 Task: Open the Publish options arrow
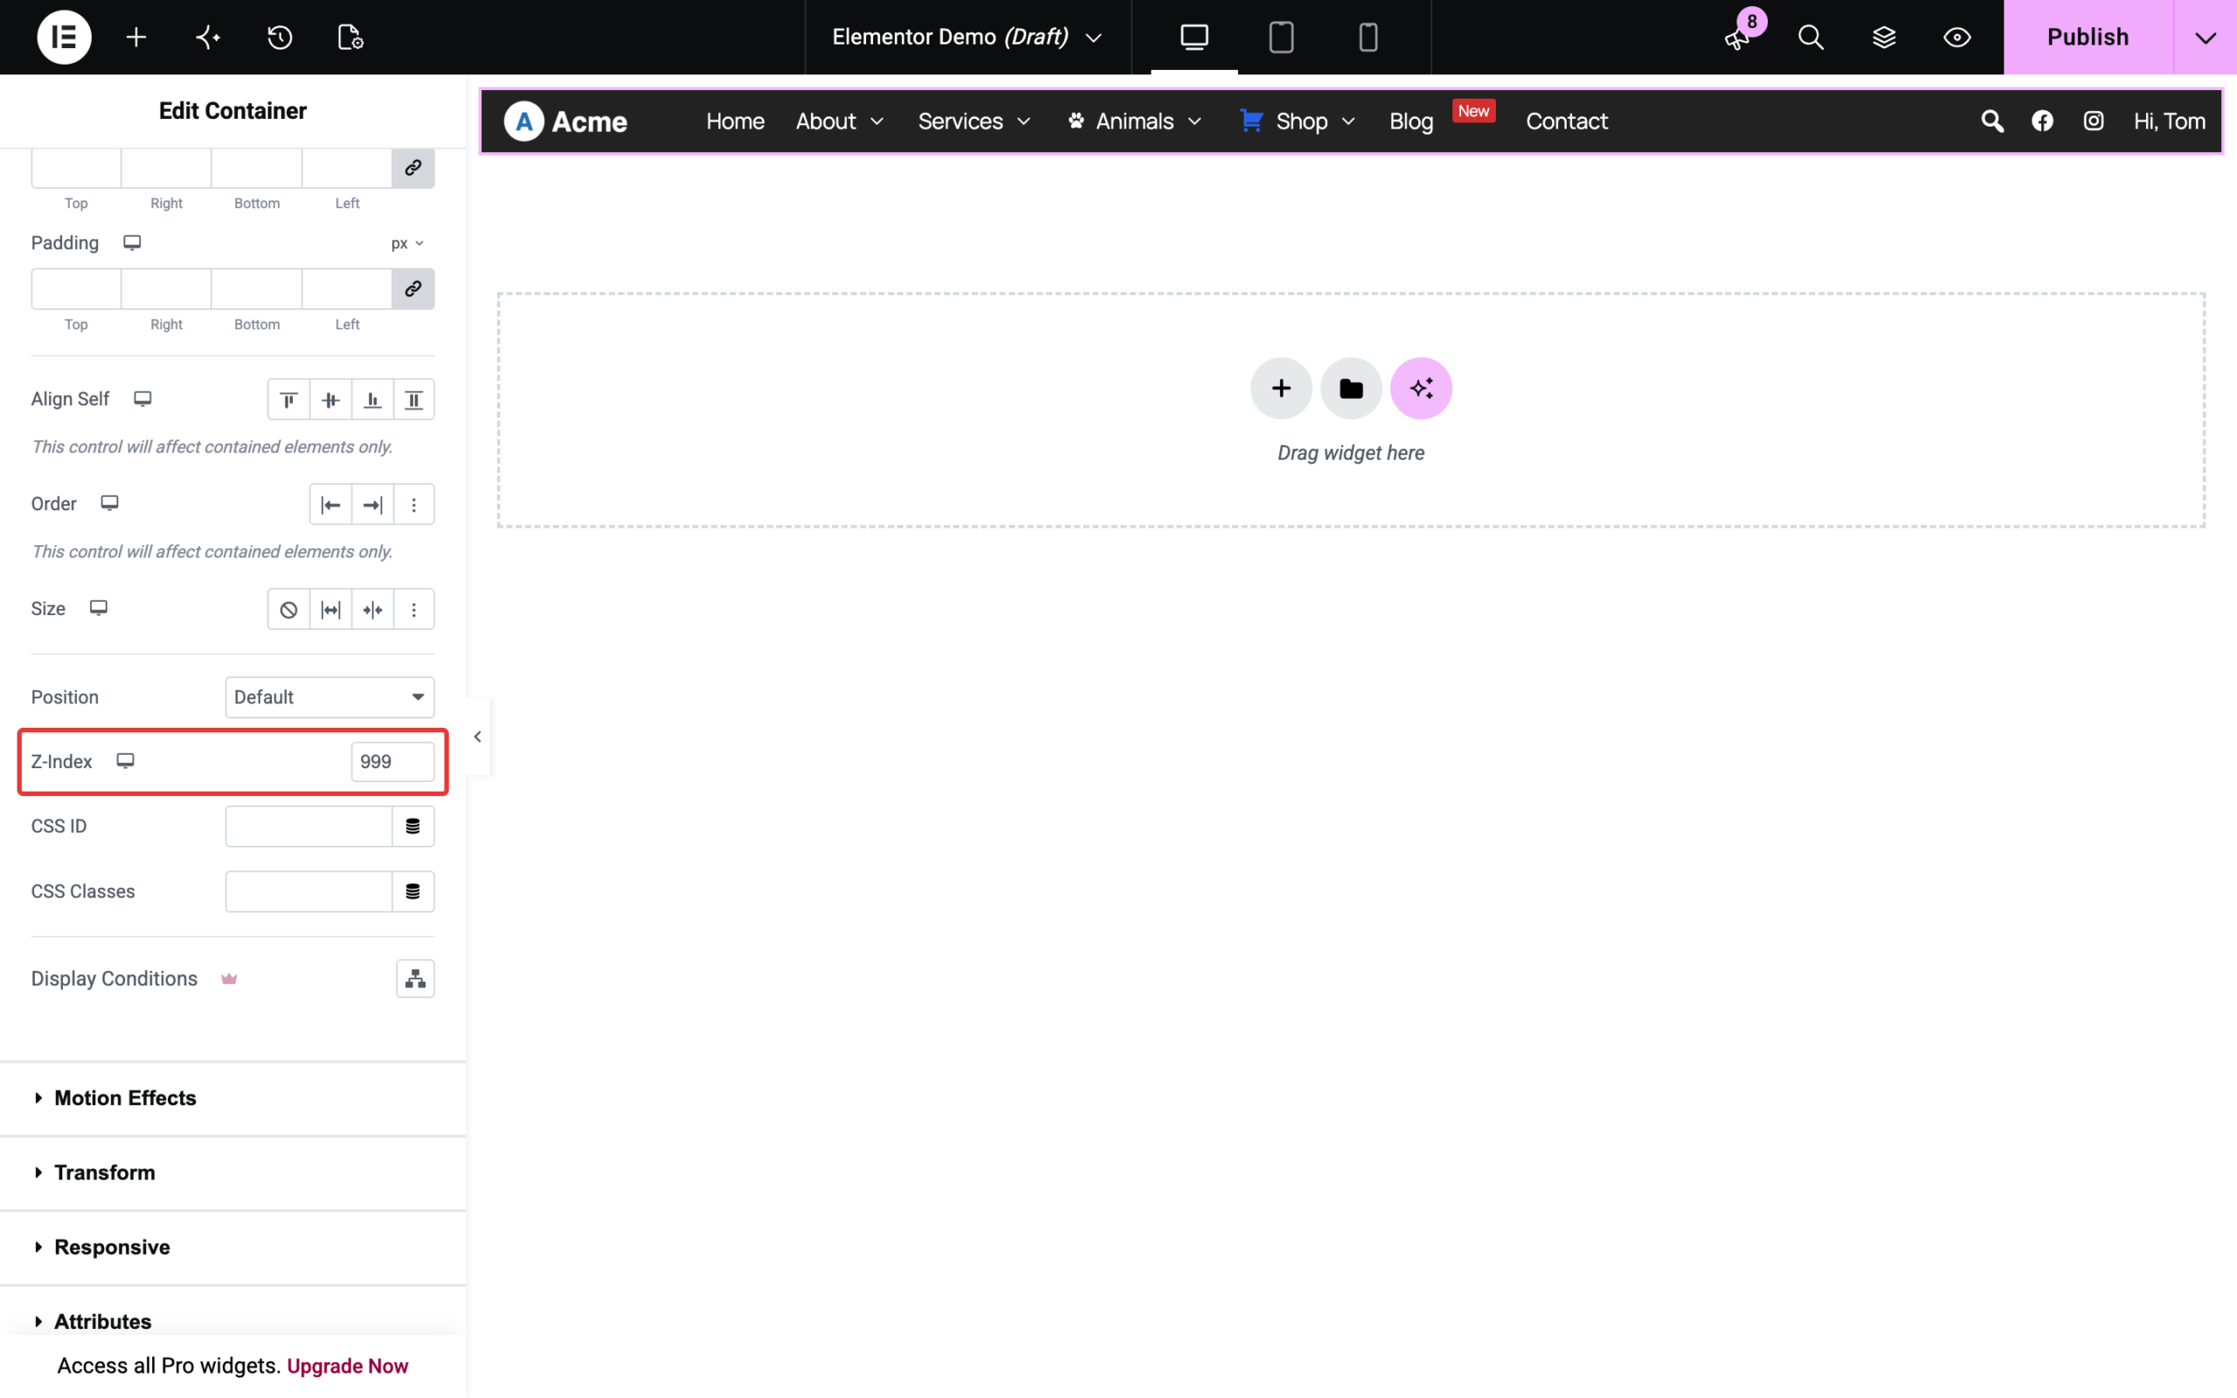coord(2206,37)
